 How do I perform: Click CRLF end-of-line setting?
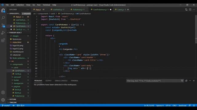(x=175, y=105)
